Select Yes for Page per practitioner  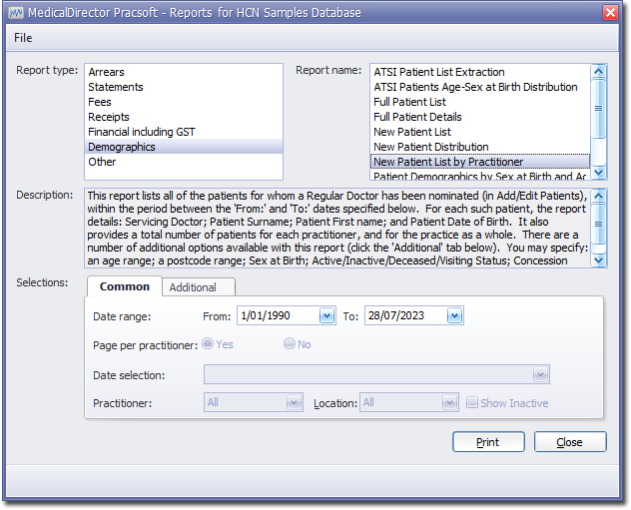(x=208, y=344)
